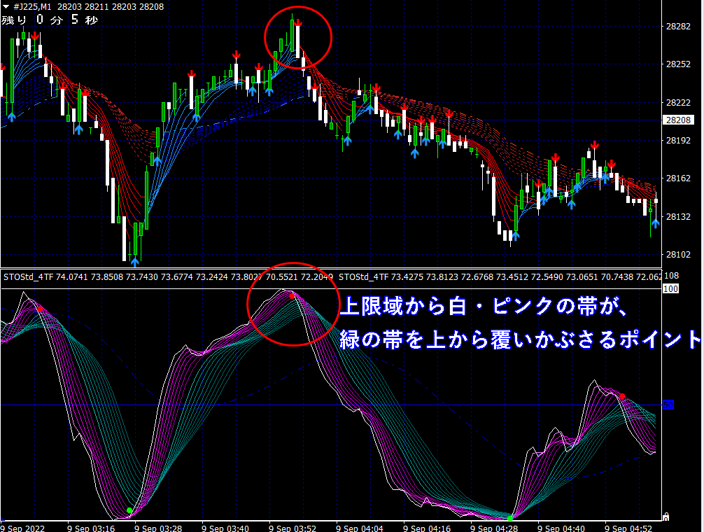Image resolution: width=704 pixels, height=532 pixels.
Task: Click time axis label 9 Sep 03:40
Action: point(225,528)
